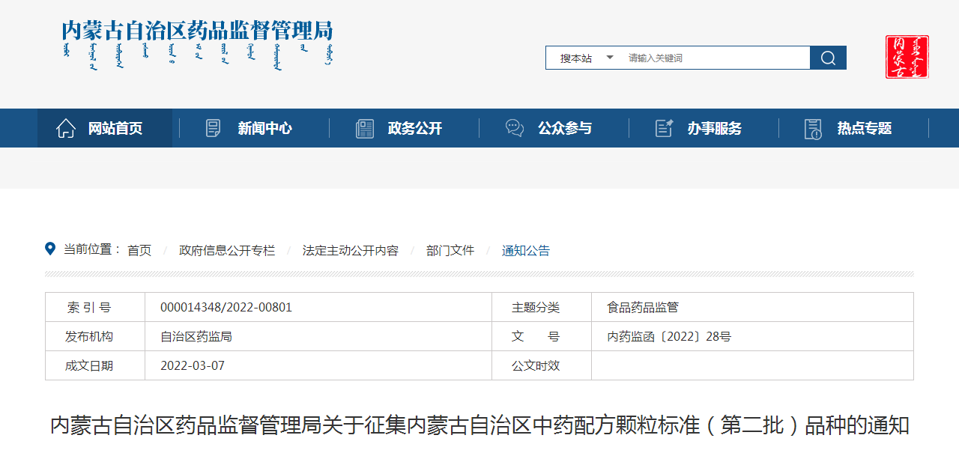The width and height of the screenshot is (959, 459).
Task: Click the magnifier search button
Action: click(828, 58)
